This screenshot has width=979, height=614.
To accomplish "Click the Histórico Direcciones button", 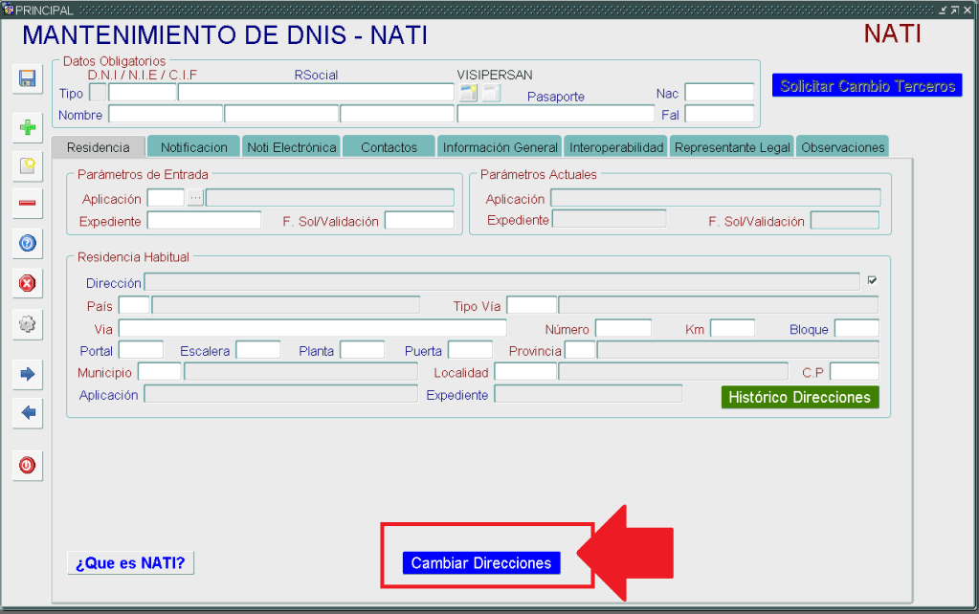I will pos(799,397).
